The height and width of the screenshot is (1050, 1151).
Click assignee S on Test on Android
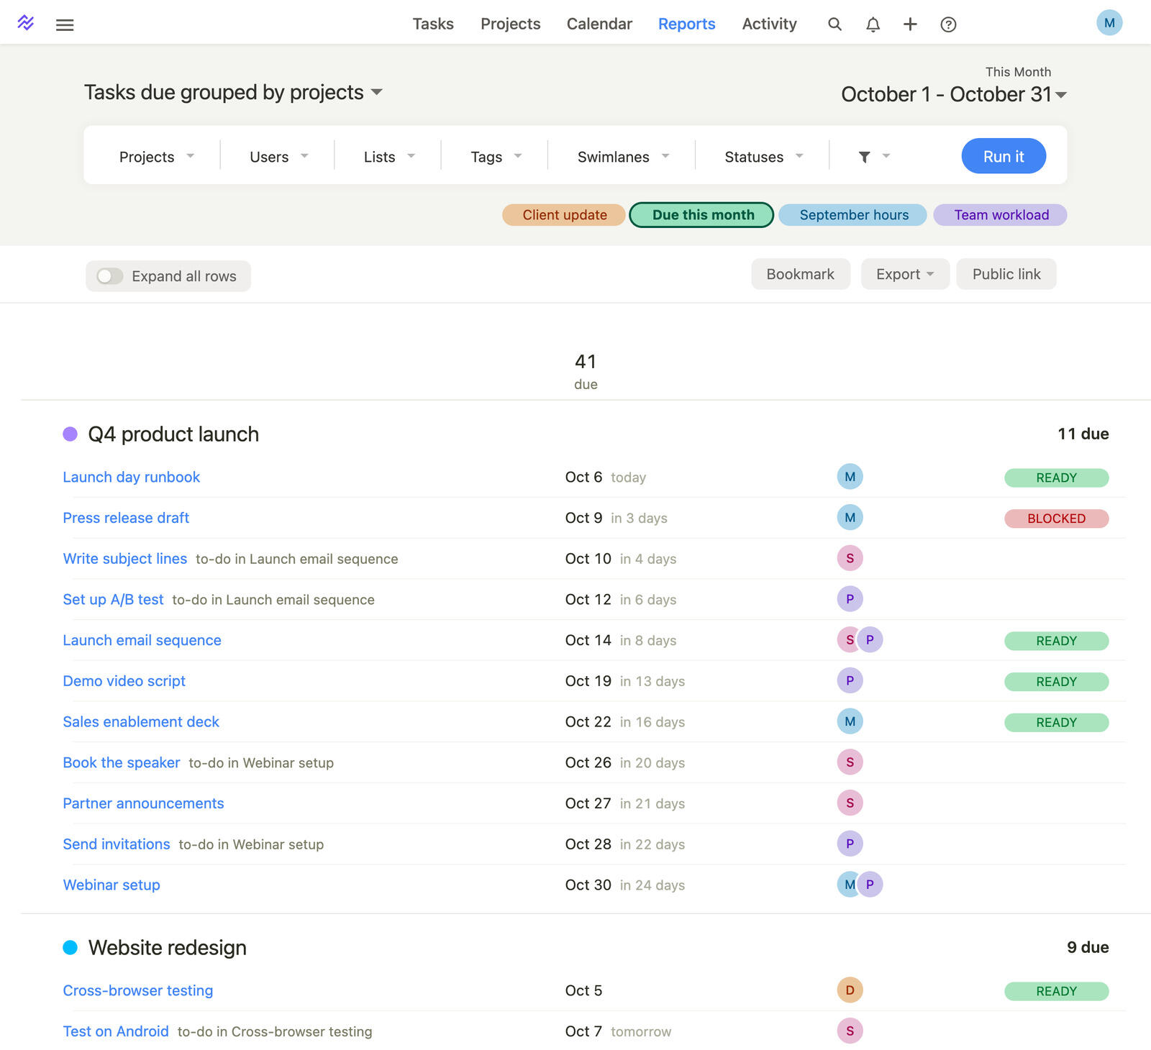(x=850, y=1031)
